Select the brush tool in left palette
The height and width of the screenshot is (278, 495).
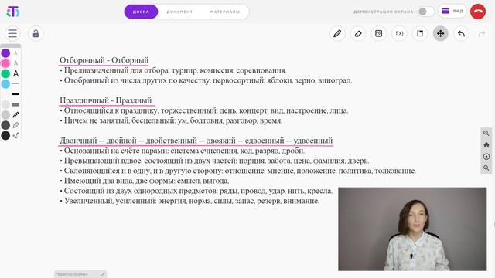(15, 136)
